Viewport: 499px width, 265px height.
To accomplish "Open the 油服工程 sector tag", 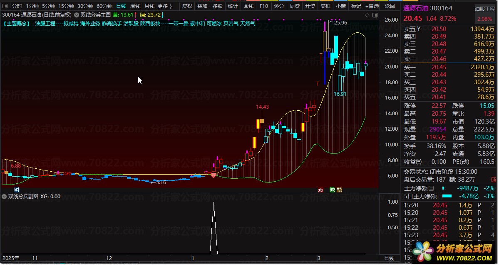I will tap(485, 9).
